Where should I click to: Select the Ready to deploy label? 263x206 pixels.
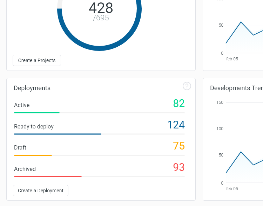click(34, 127)
